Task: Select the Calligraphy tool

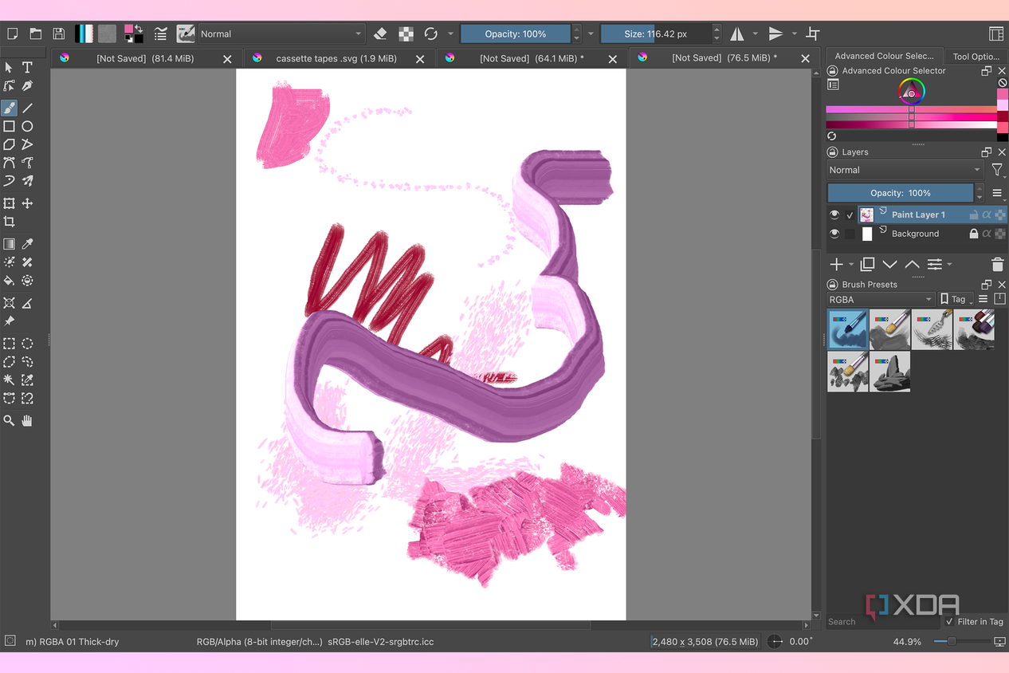Action: tap(27, 86)
